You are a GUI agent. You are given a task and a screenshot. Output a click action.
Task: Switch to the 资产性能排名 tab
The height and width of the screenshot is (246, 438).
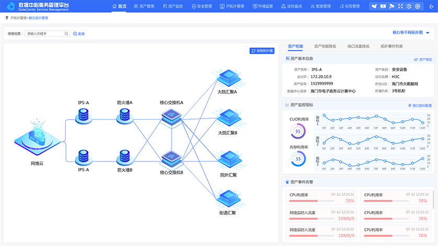coord(325,46)
